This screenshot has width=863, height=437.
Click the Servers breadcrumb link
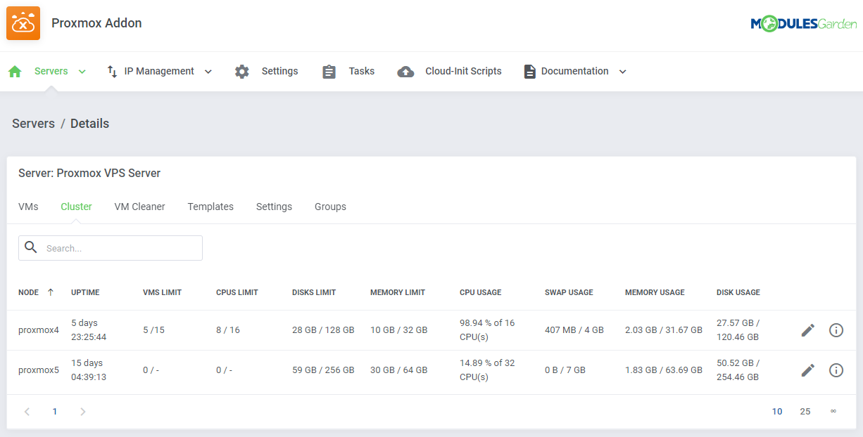pos(33,123)
